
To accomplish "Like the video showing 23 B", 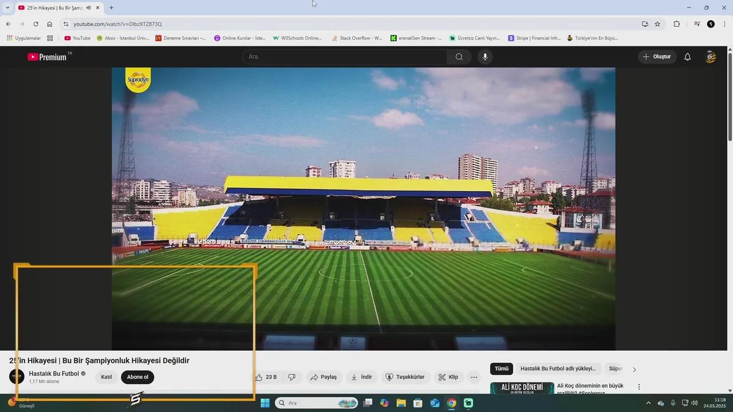I will (266, 377).
